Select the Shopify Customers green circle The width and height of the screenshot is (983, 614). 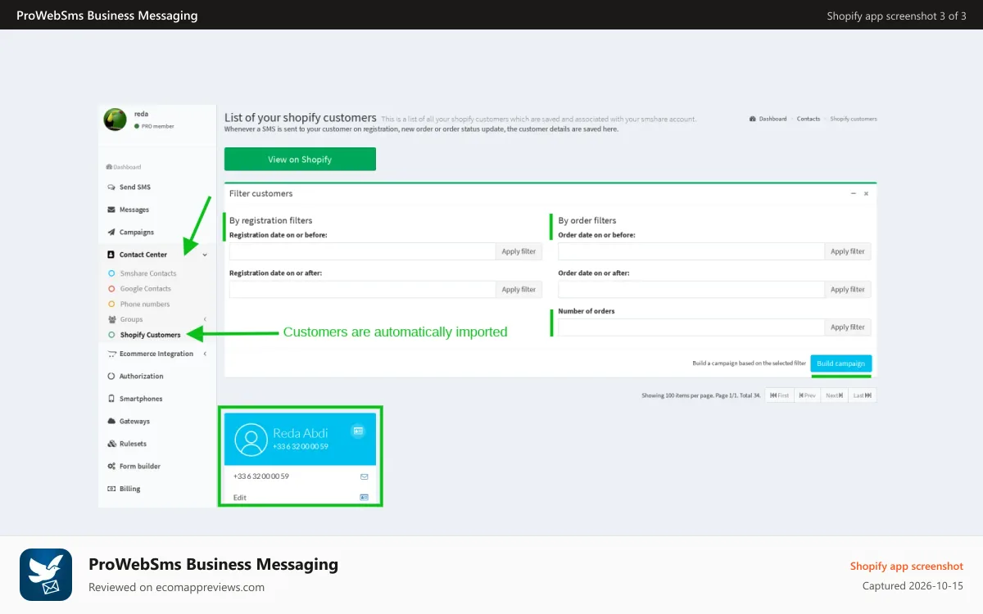[x=111, y=335]
